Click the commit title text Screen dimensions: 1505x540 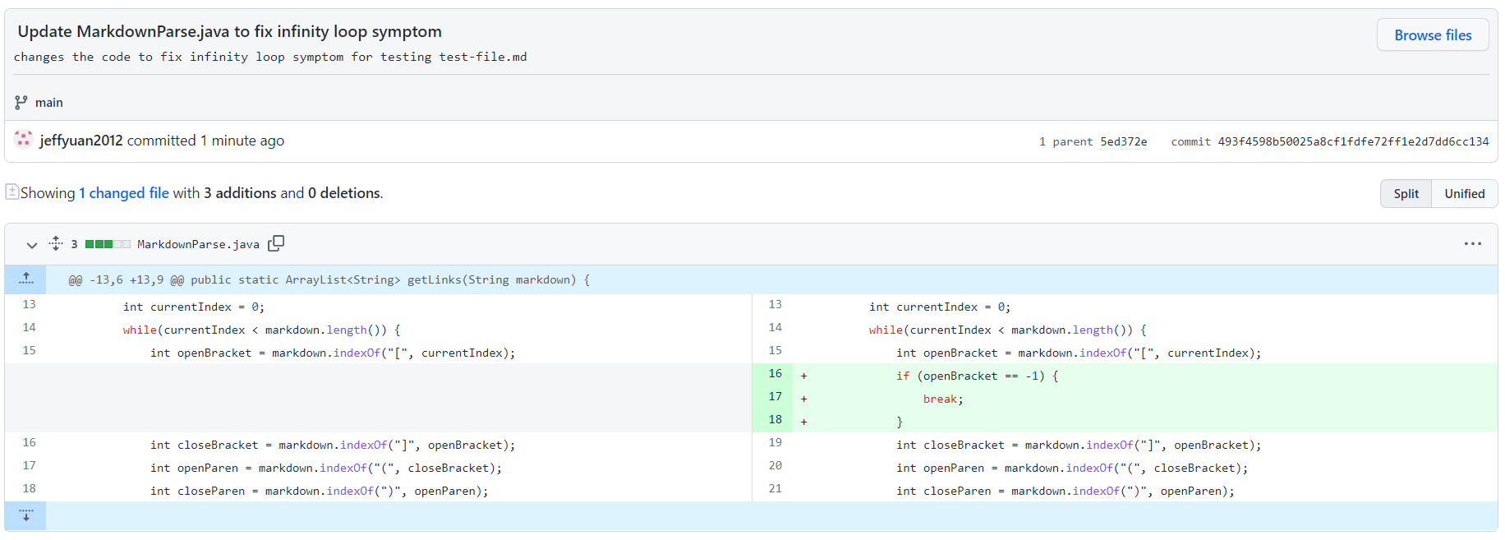[x=229, y=31]
